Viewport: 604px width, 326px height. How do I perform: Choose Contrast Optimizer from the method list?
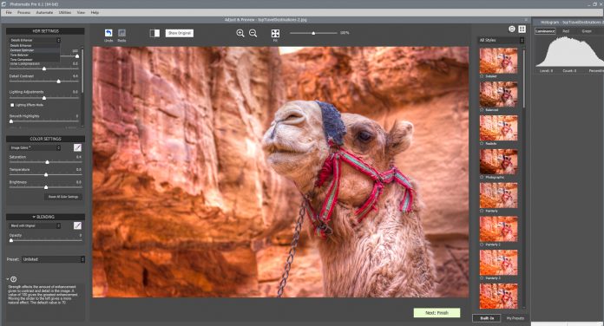(35, 50)
